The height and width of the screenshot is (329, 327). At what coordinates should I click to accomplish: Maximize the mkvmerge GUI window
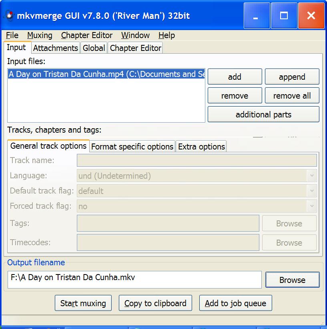[284, 16]
